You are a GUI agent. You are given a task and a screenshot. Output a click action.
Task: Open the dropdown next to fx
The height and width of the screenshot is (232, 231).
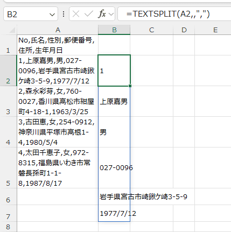(x=111, y=14)
